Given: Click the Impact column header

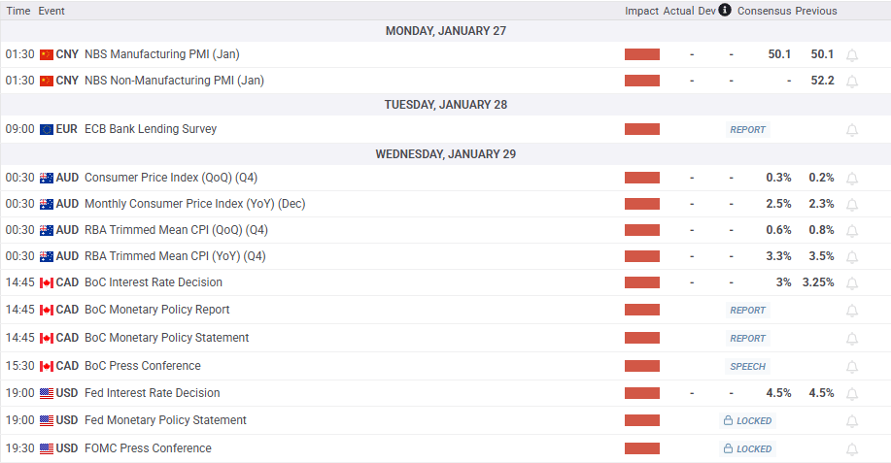Looking at the screenshot, I should point(641,11).
